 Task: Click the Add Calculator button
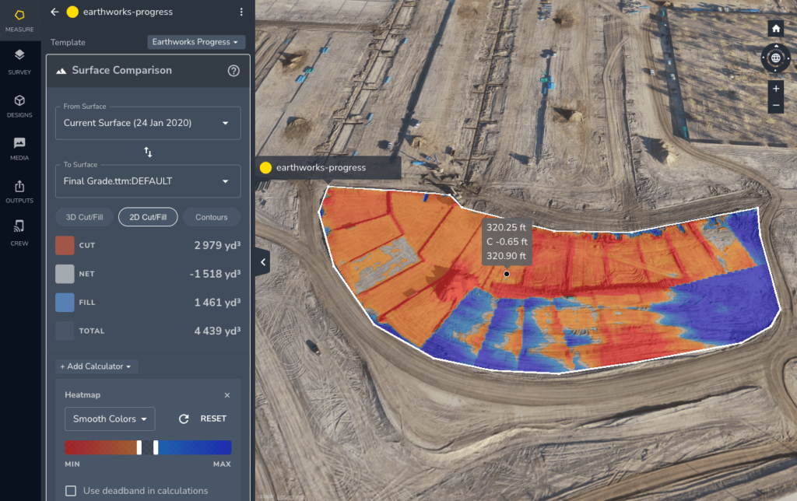[x=97, y=366]
